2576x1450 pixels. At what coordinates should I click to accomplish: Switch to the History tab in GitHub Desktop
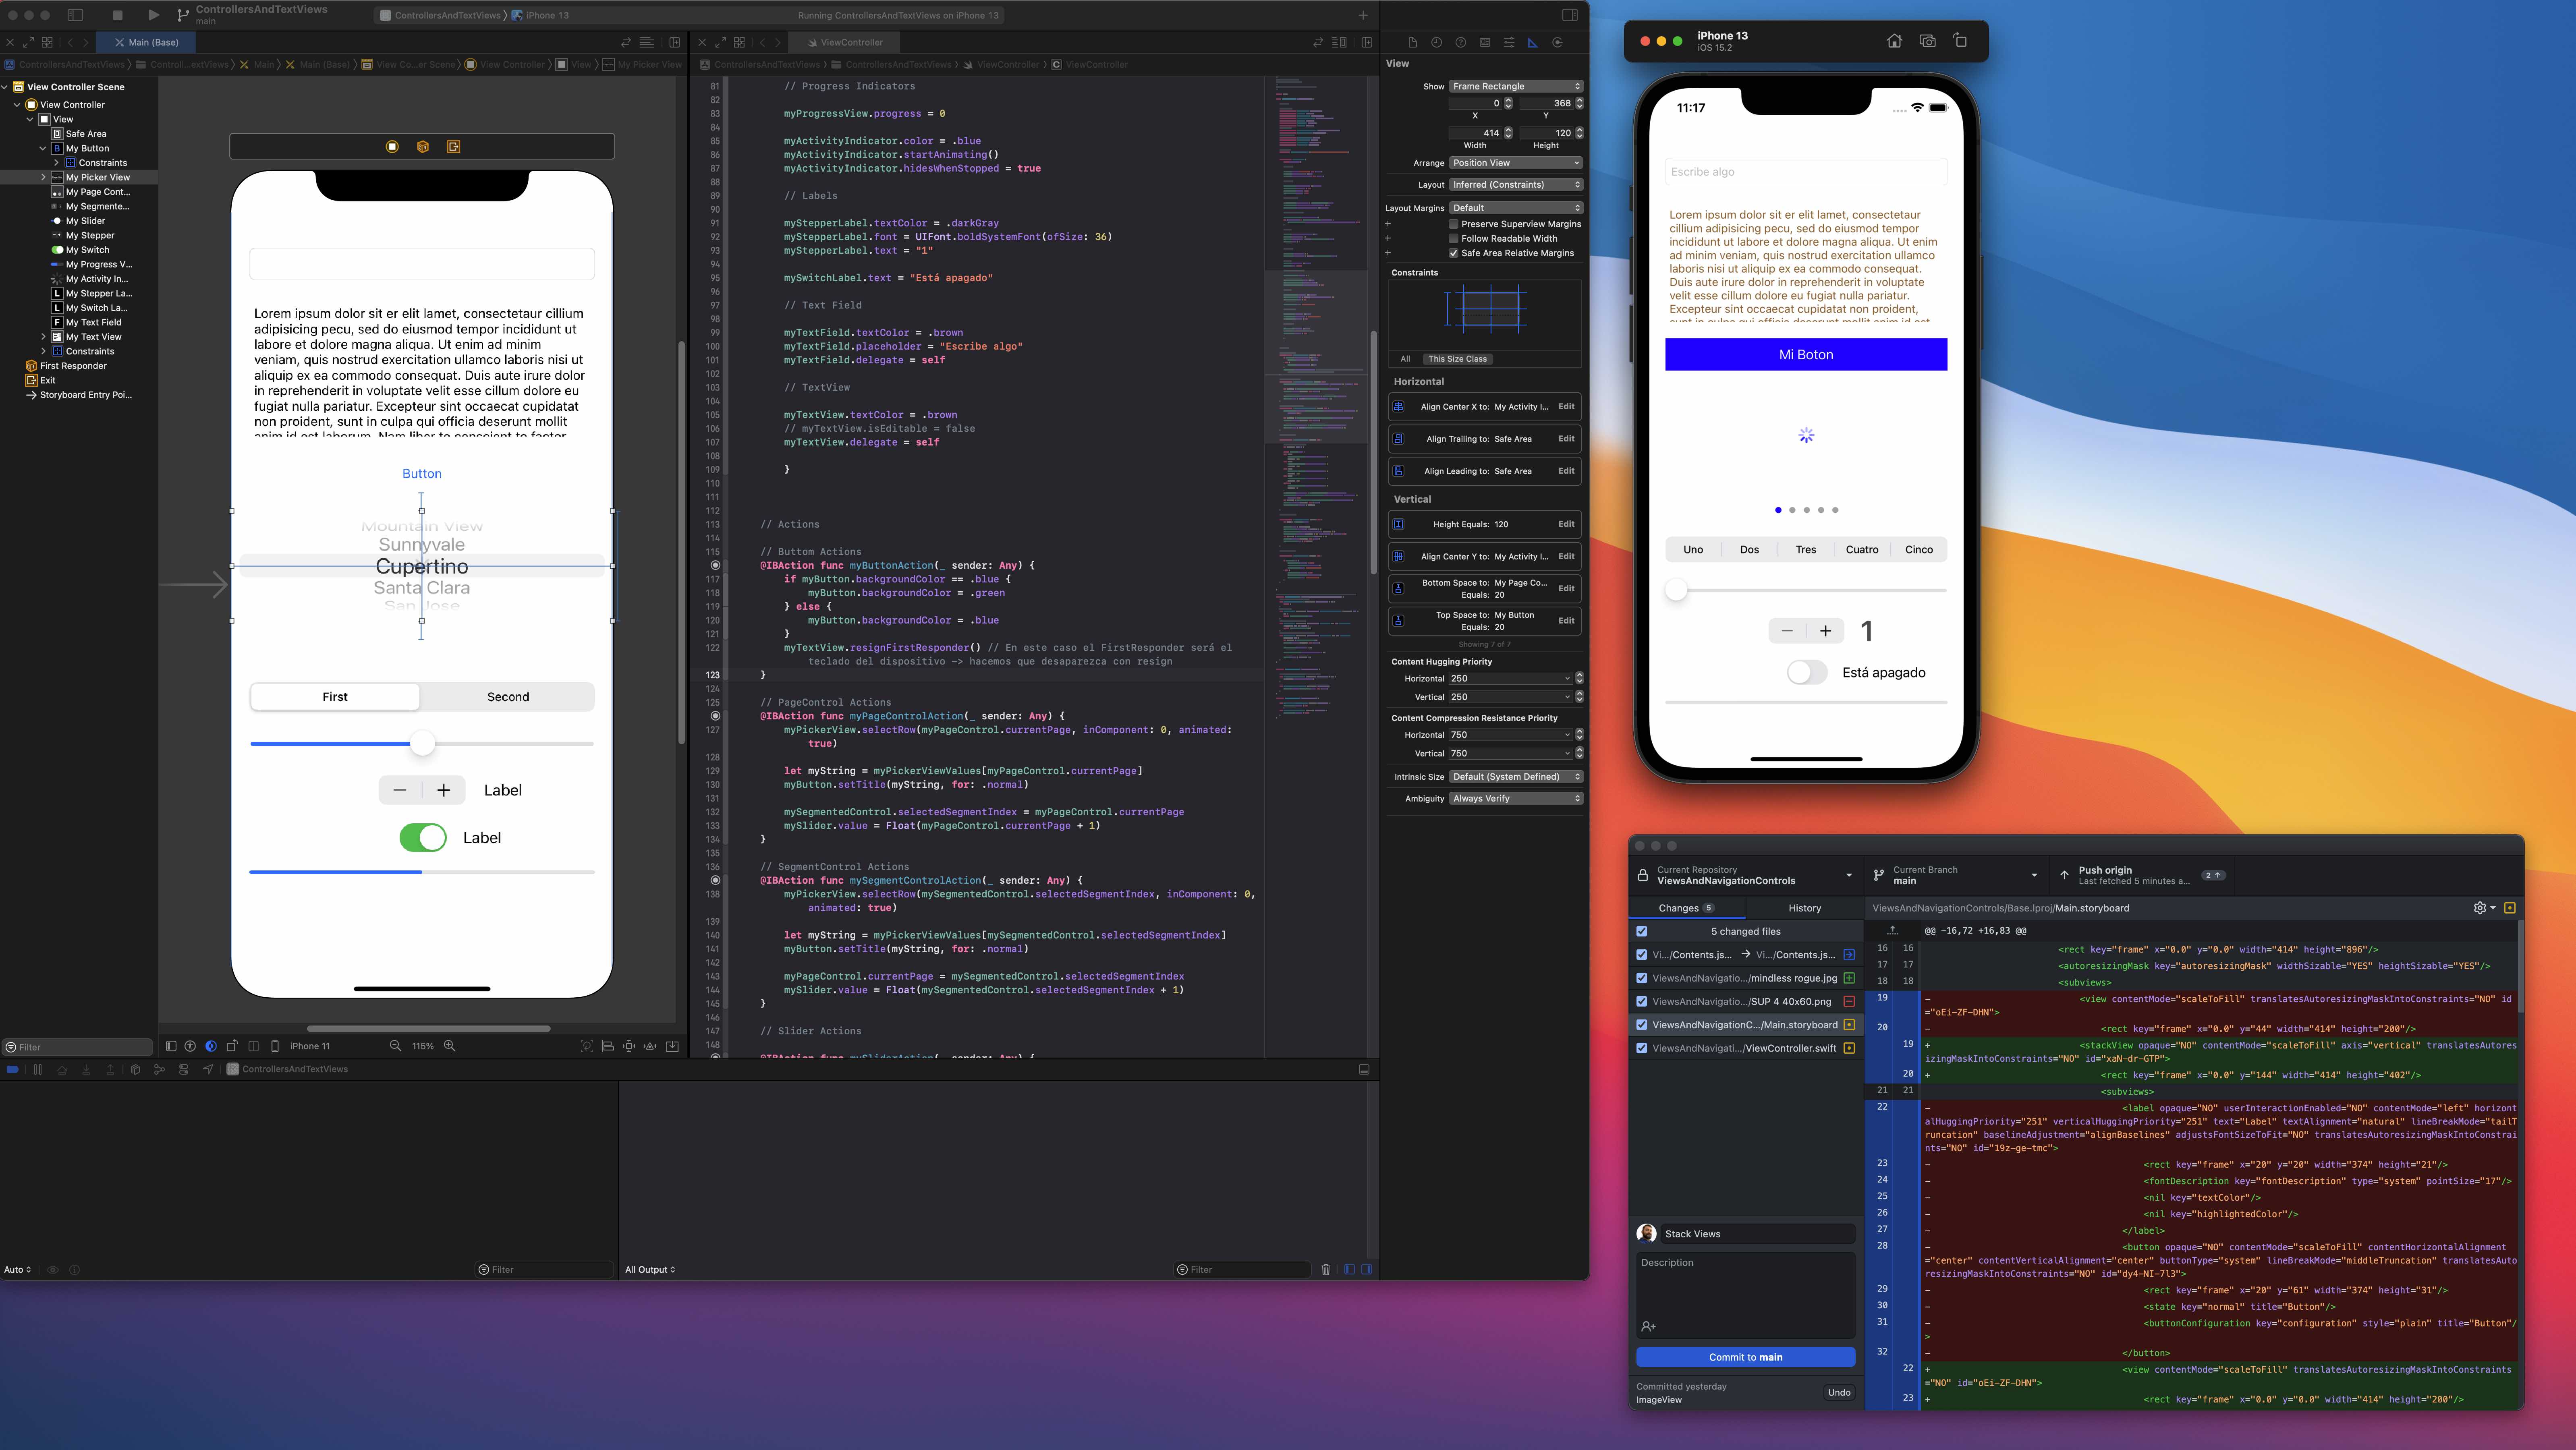point(1805,908)
